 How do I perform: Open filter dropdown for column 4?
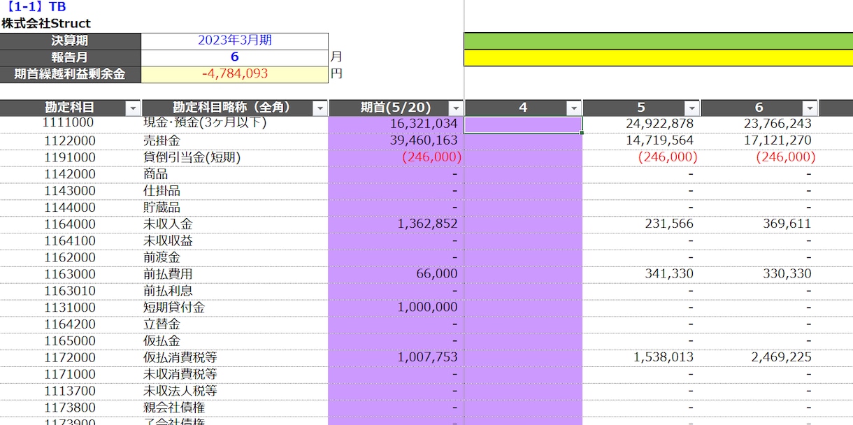[574, 108]
